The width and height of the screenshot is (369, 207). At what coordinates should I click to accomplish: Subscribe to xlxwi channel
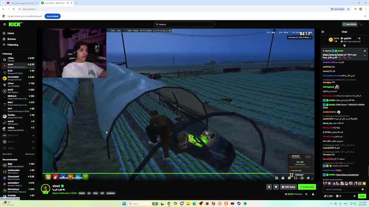[x=307, y=187]
